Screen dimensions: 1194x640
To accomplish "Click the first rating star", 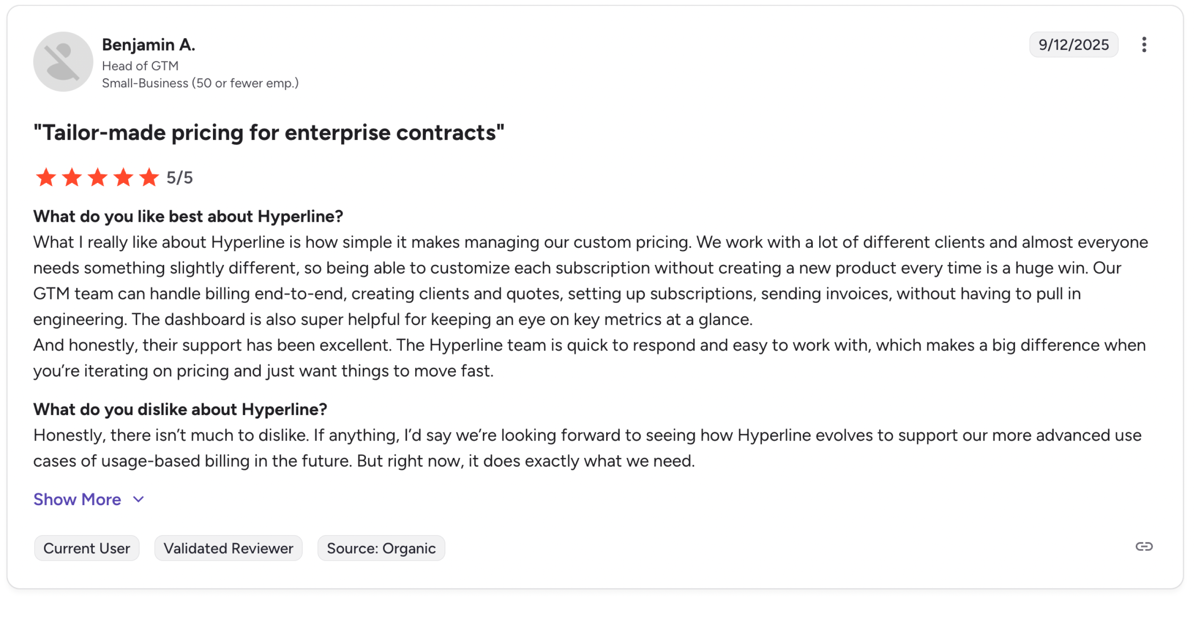I will pyautogui.click(x=46, y=177).
